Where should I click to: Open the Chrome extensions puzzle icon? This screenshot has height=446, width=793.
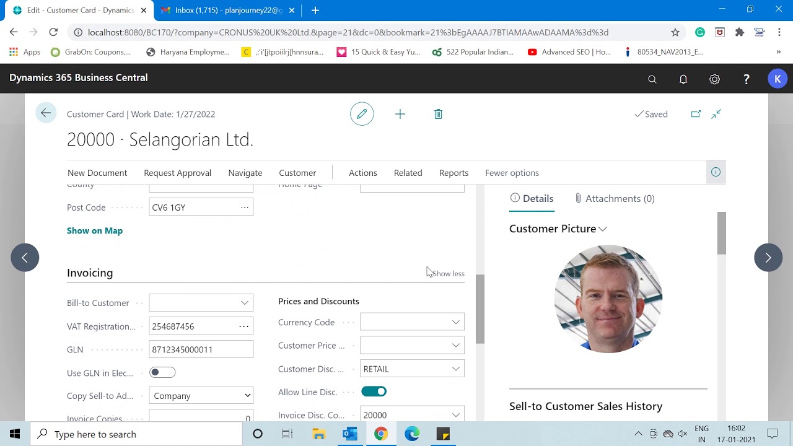click(740, 32)
